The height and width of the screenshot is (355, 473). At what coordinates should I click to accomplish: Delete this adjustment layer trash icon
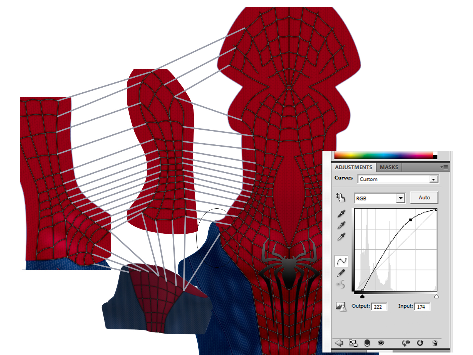tap(435, 343)
